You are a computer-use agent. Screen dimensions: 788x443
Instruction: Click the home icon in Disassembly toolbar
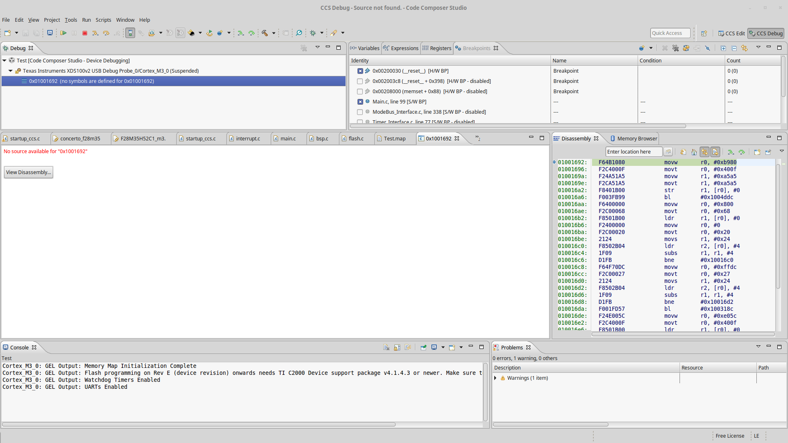[x=694, y=152]
